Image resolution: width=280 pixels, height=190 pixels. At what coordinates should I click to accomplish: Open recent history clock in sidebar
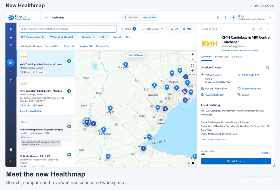click(x=11, y=46)
